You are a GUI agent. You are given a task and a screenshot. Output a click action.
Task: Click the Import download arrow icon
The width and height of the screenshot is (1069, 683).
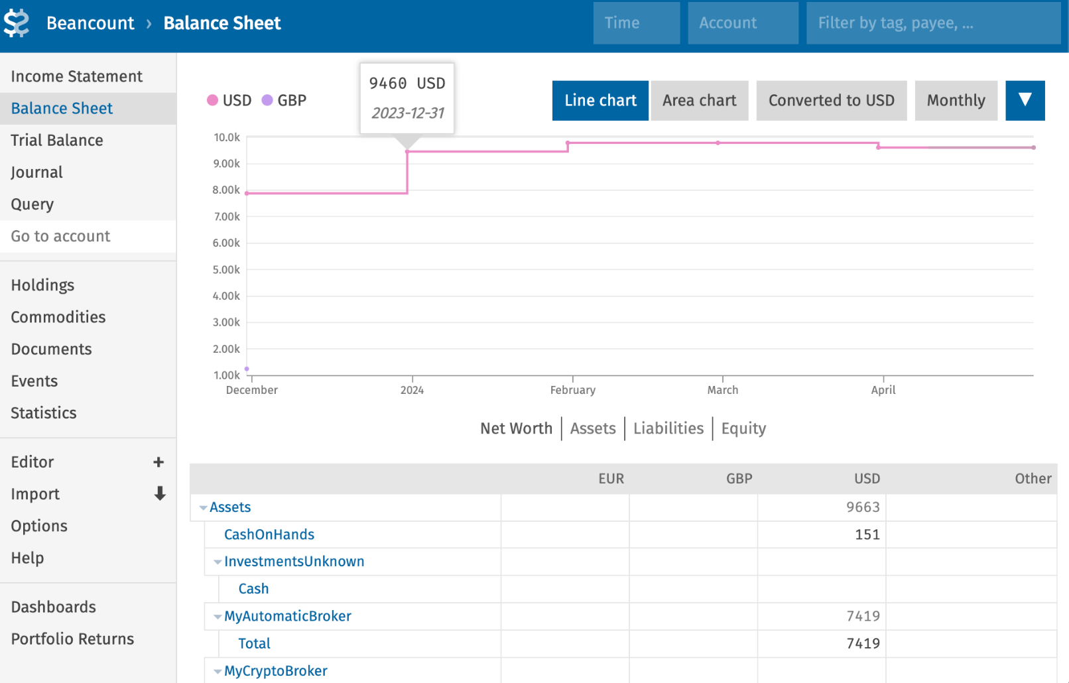[x=160, y=493]
